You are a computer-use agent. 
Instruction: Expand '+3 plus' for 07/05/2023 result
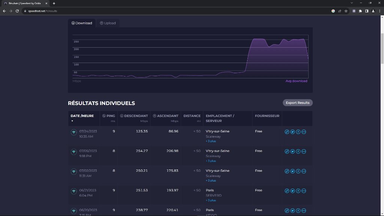(211, 161)
